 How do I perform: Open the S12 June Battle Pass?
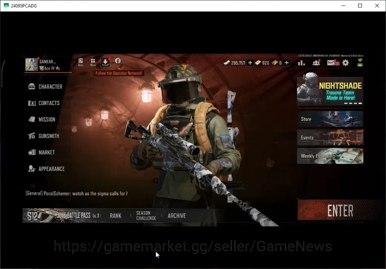click(62, 216)
